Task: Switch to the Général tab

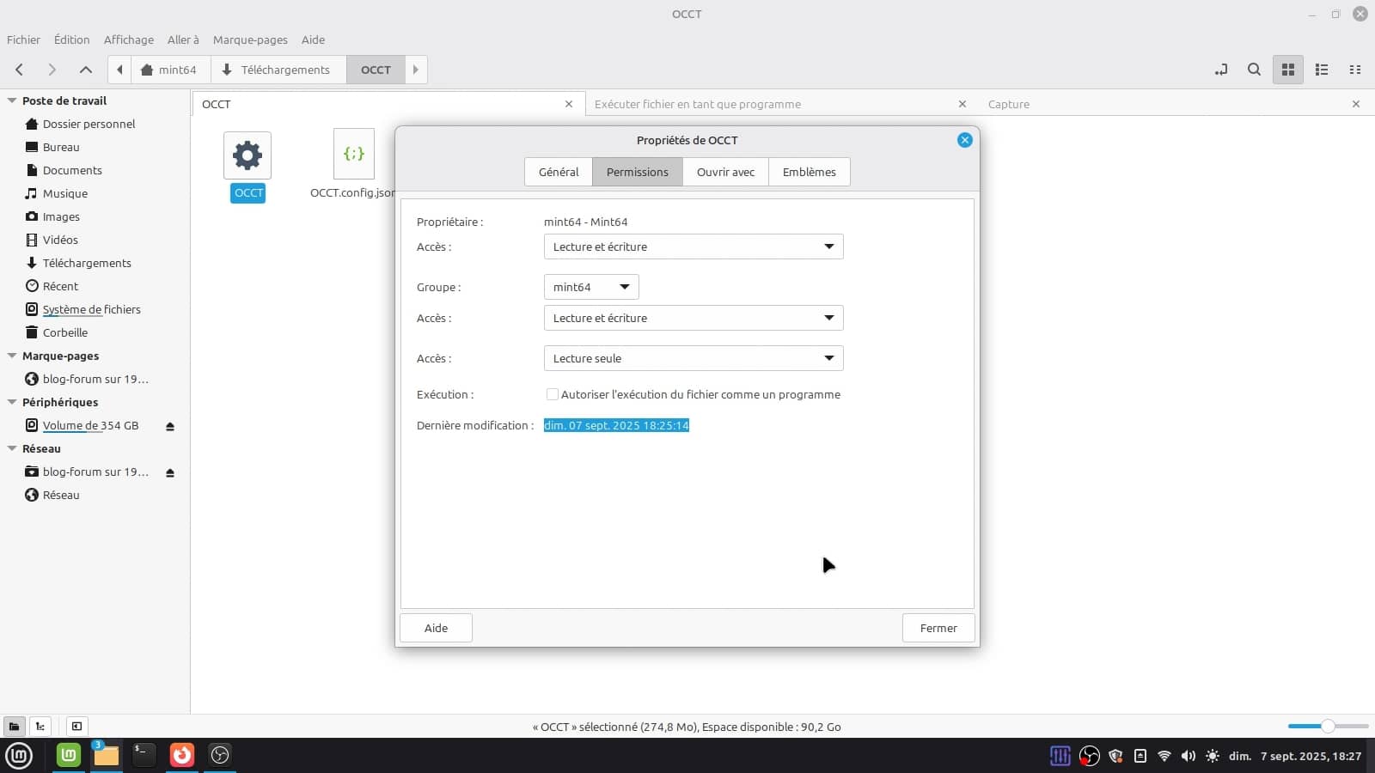Action: click(559, 172)
